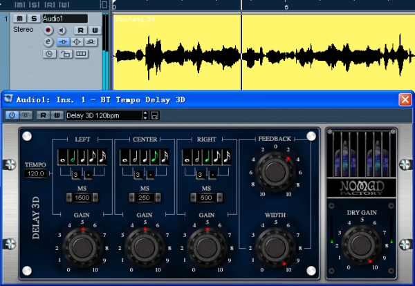Select whole note in CENTER section

tap(124, 158)
